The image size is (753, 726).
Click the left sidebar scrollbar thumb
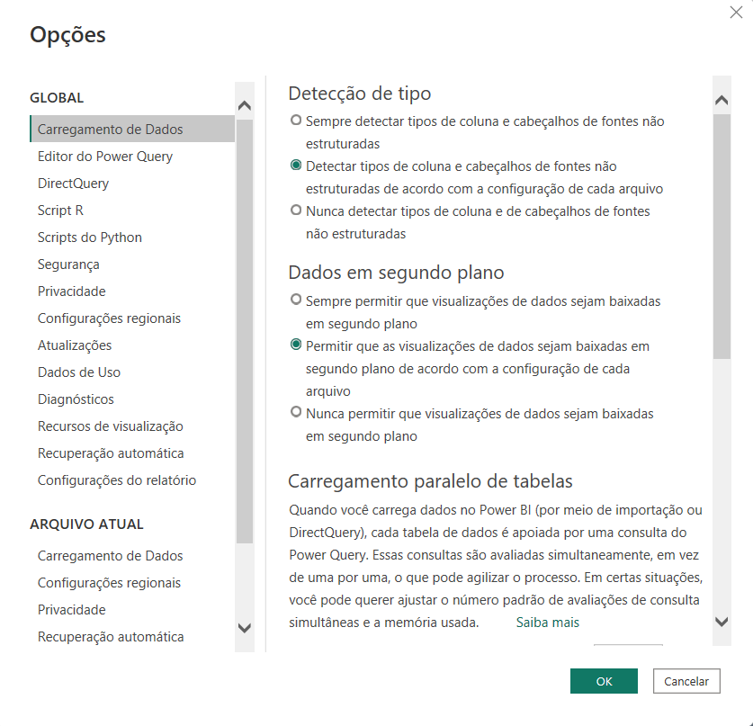245,331
